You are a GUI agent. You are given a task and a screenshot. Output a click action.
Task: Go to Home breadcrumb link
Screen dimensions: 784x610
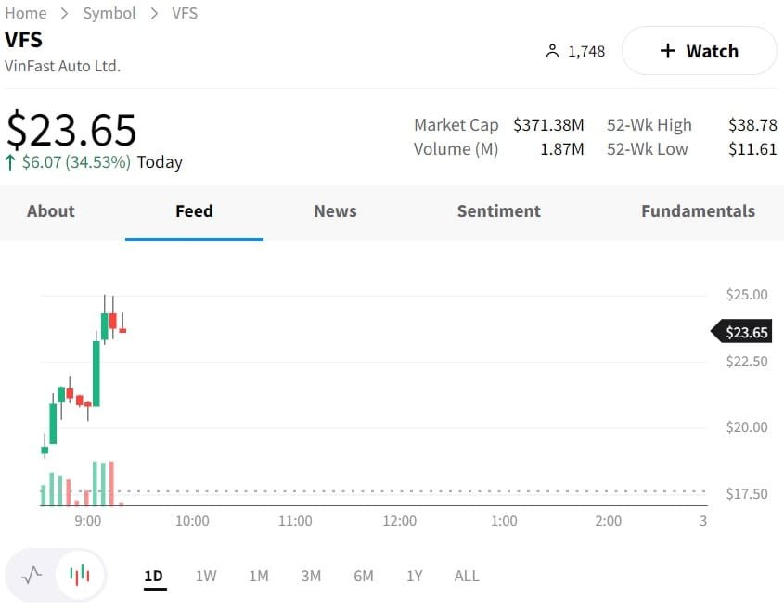click(x=26, y=13)
